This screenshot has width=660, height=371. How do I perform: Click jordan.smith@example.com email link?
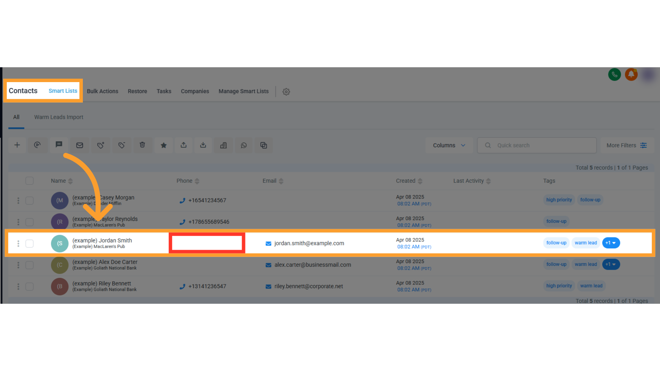pos(309,243)
